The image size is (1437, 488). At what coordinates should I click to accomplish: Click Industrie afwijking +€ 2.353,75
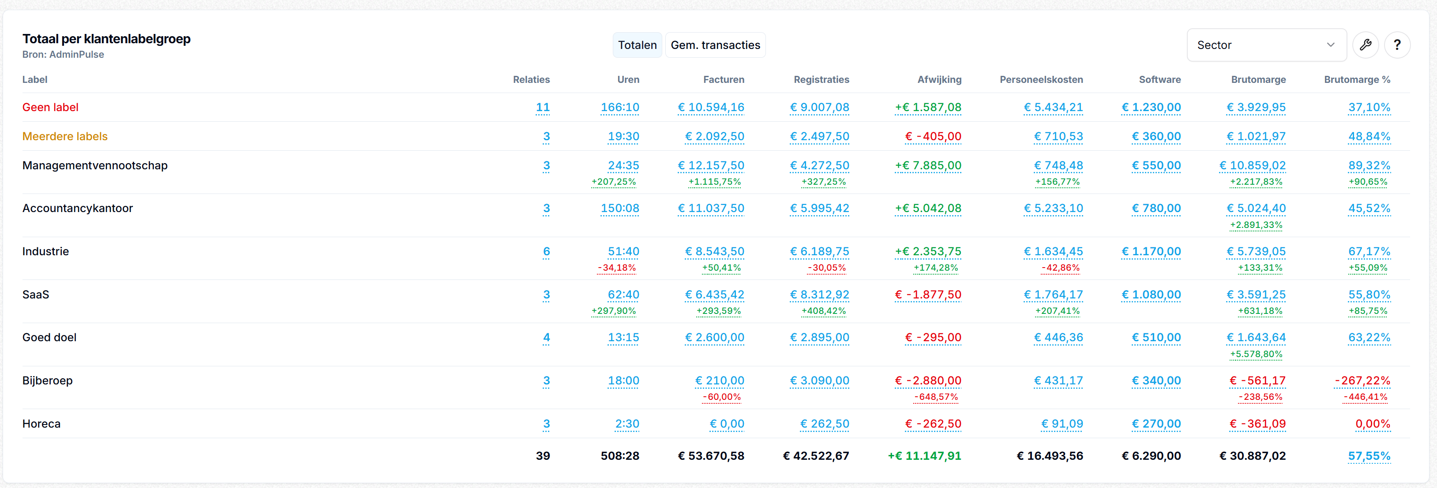[928, 252]
